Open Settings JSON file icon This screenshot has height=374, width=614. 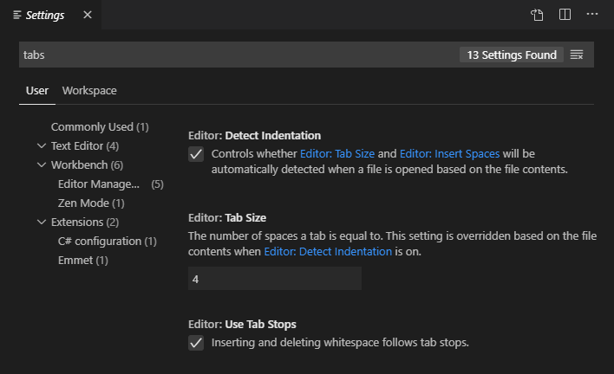pos(538,15)
